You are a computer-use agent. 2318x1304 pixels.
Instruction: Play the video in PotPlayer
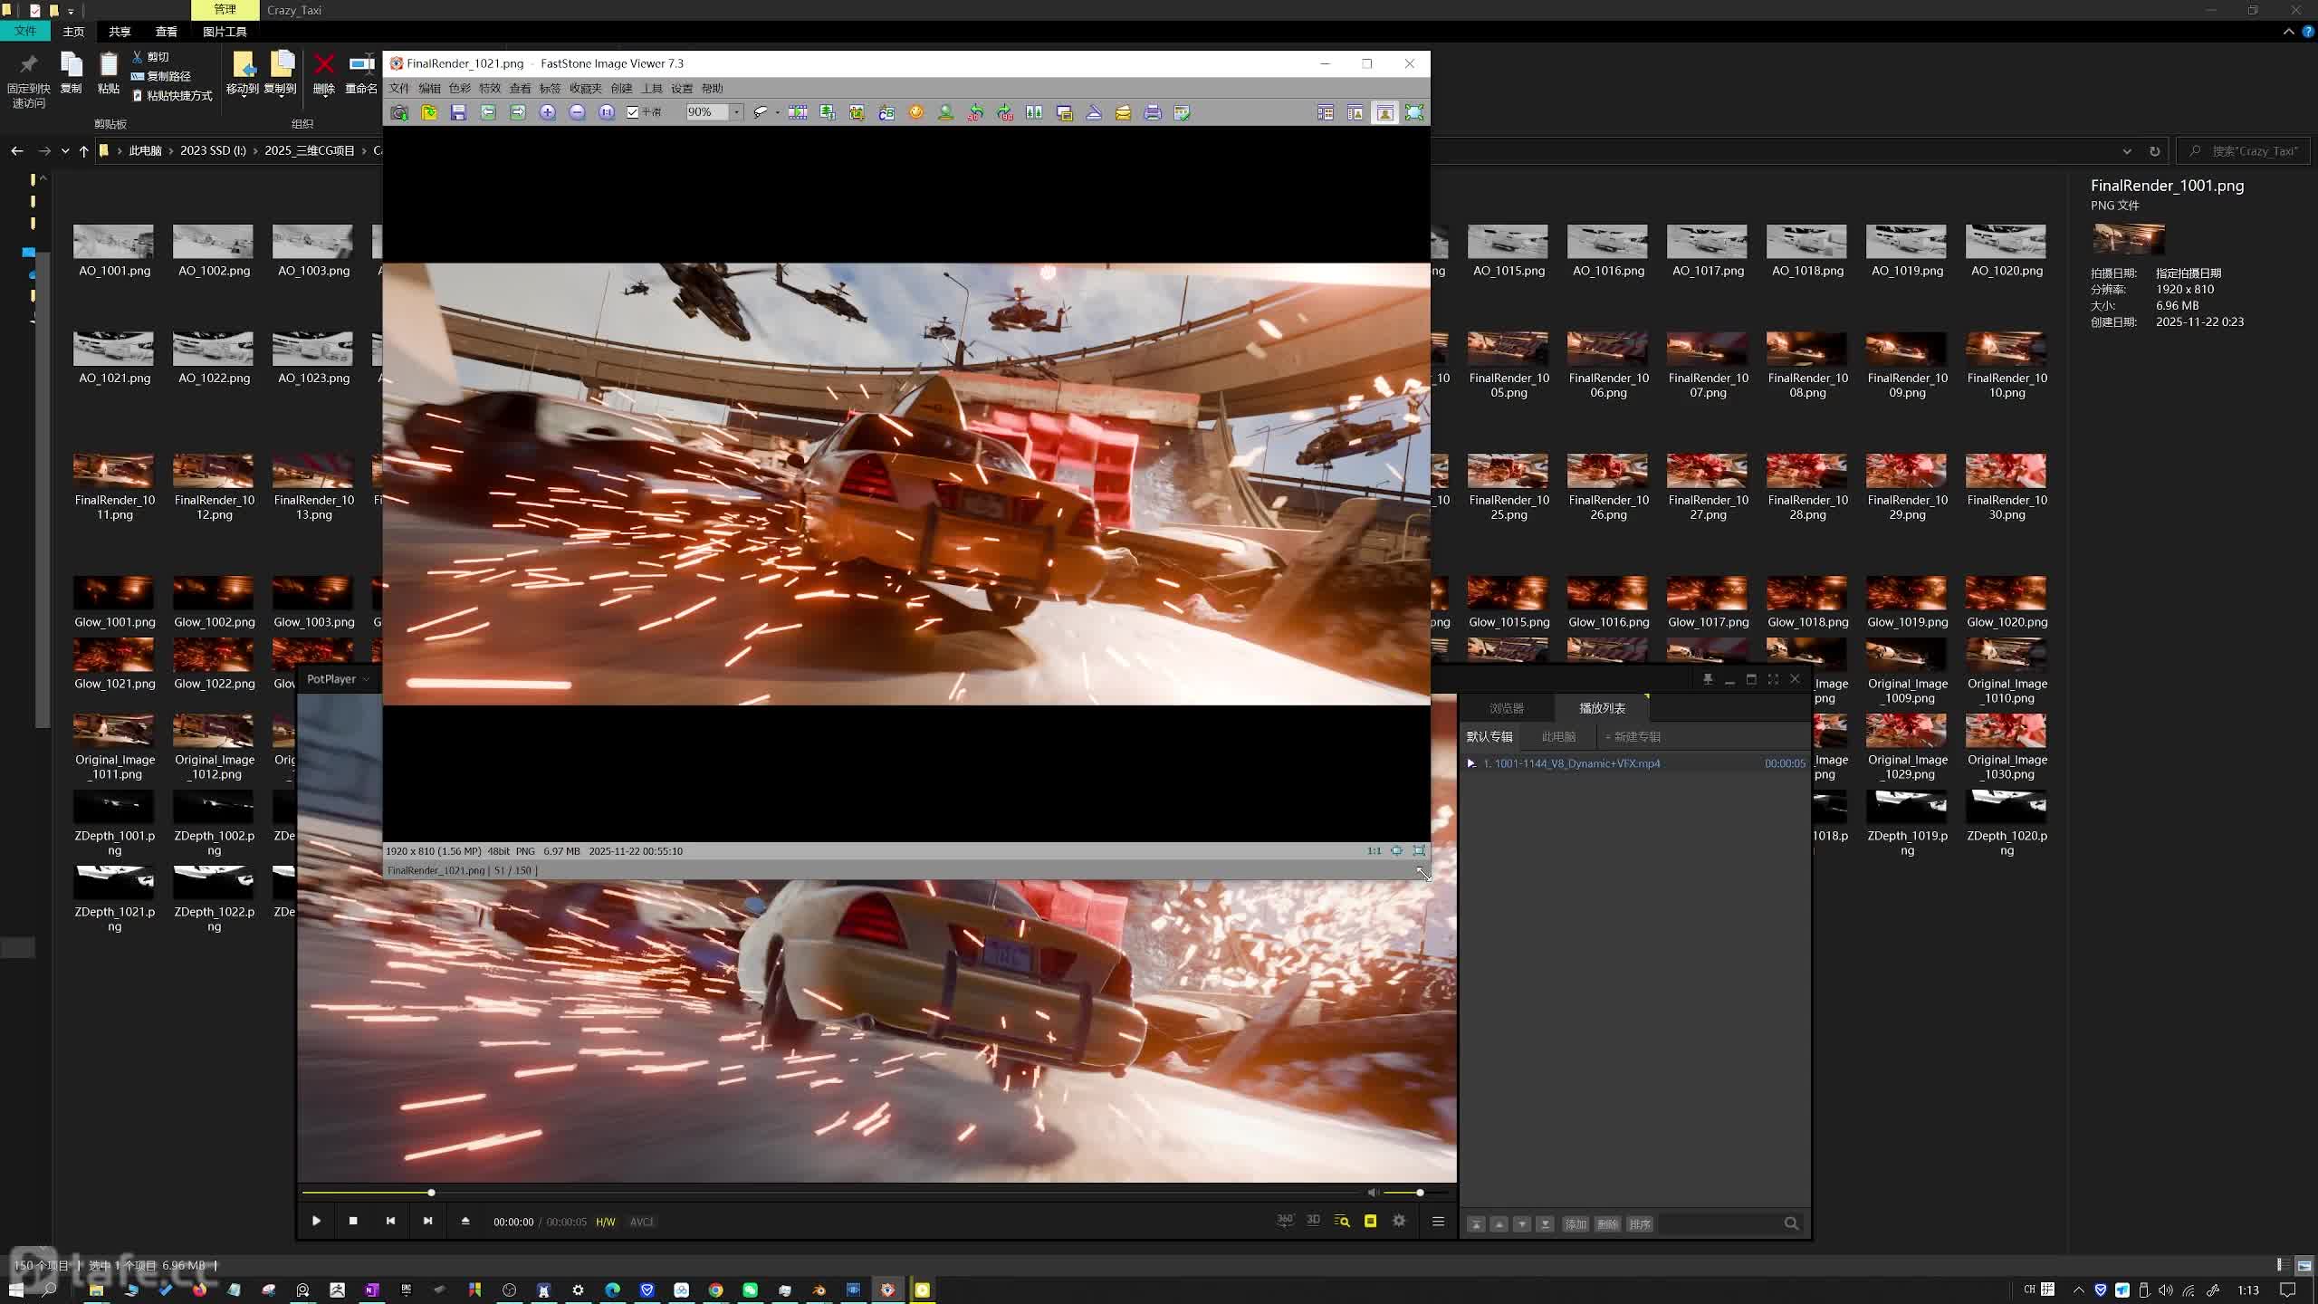[x=316, y=1221]
